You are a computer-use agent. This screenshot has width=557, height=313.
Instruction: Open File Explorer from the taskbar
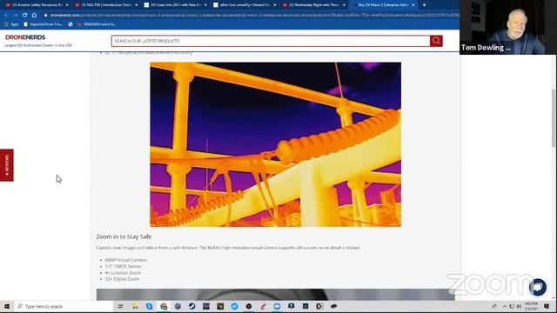tap(135, 306)
